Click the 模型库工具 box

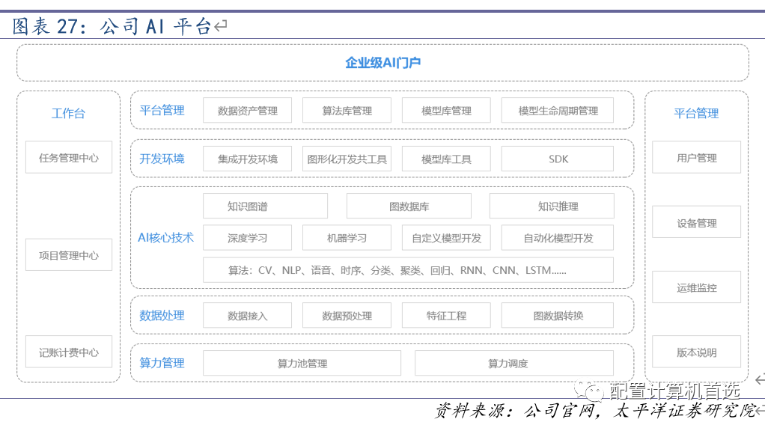pyautogui.click(x=446, y=159)
